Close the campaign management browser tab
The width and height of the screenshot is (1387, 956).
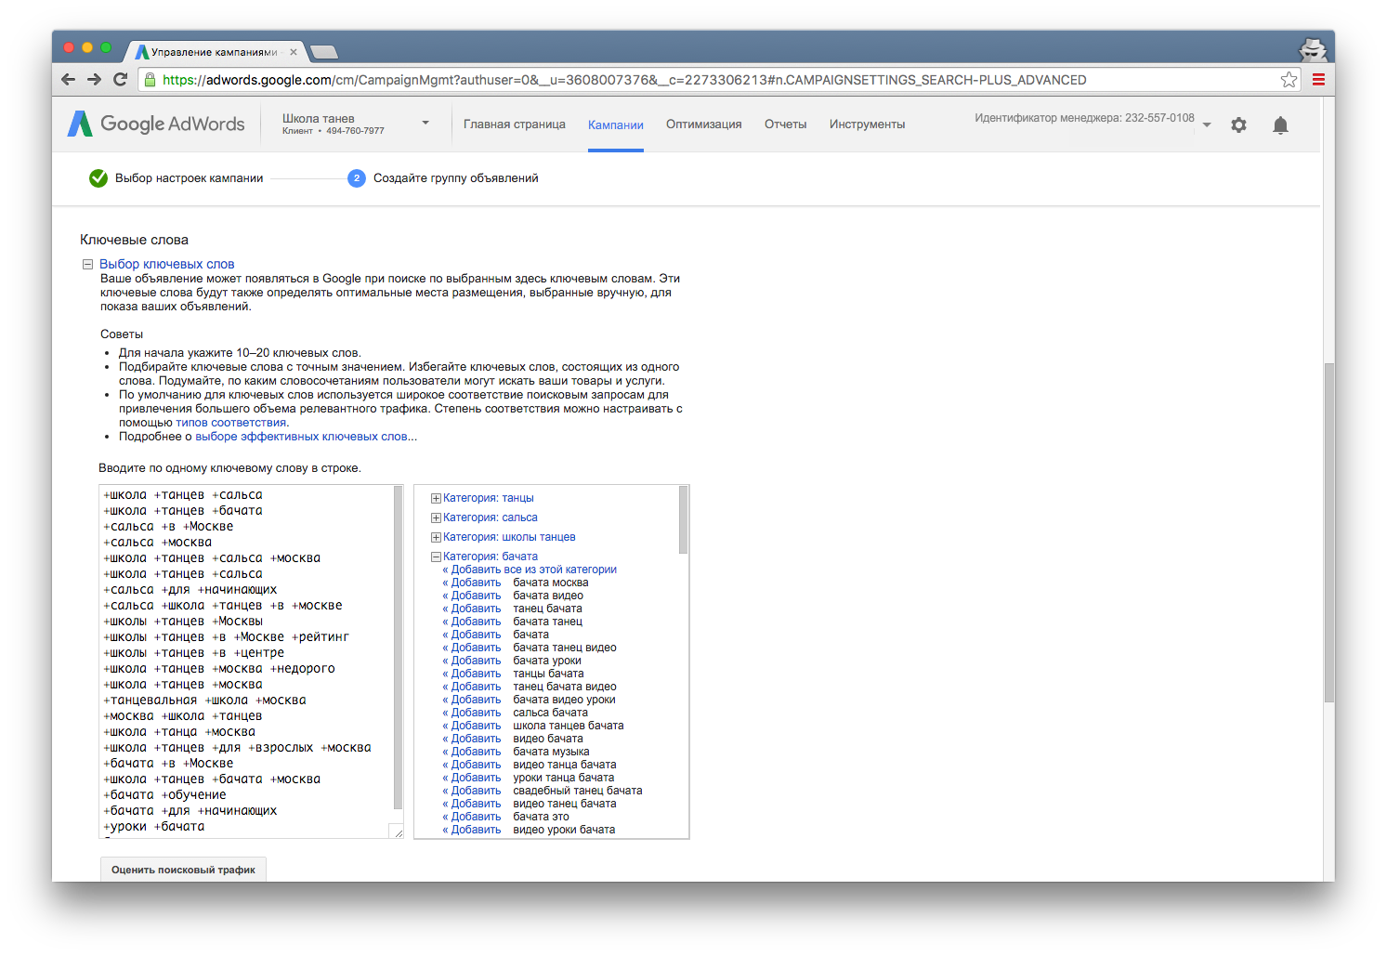[x=294, y=52]
